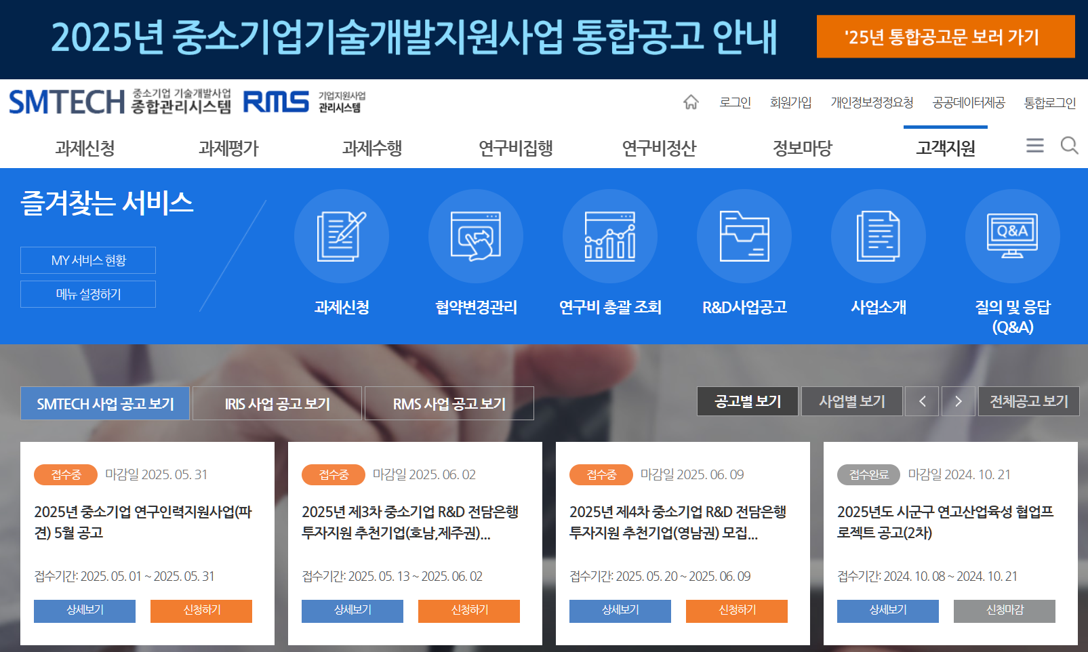Open 질의 및 응답 Q&A monitor icon

coord(1012,236)
